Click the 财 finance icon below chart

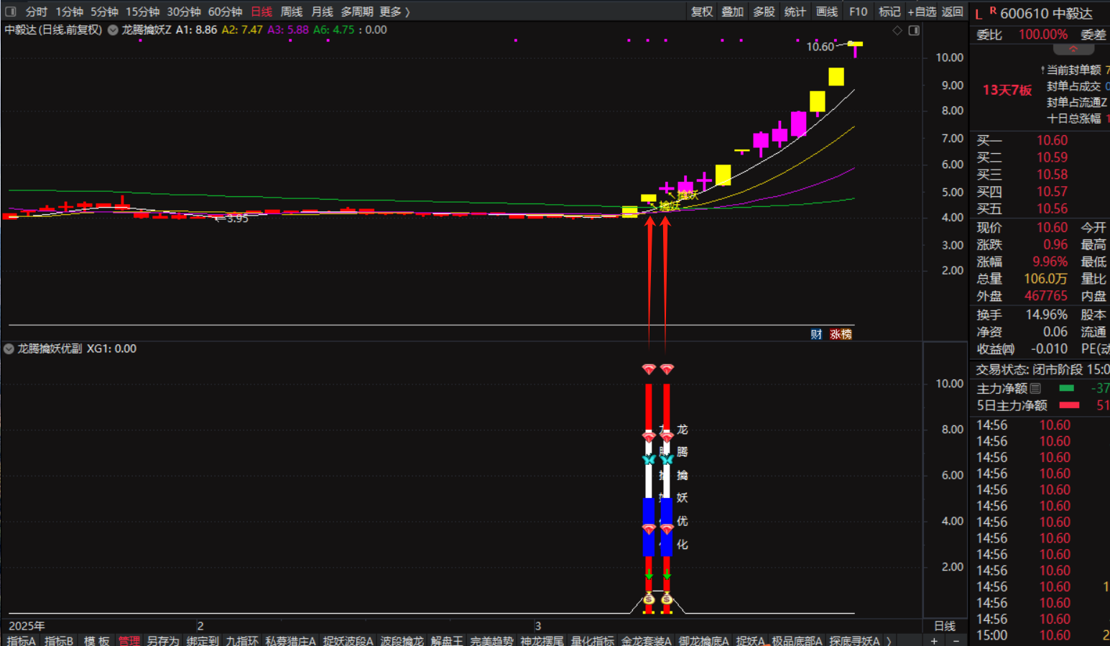coord(816,334)
